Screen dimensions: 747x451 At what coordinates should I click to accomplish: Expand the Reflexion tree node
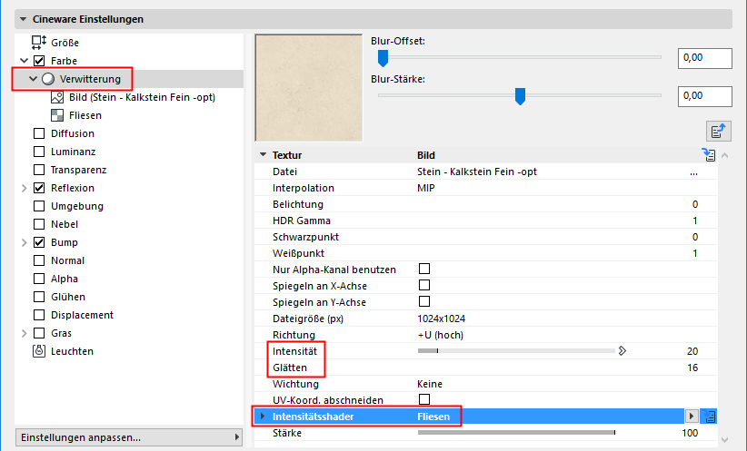coord(25,189)
